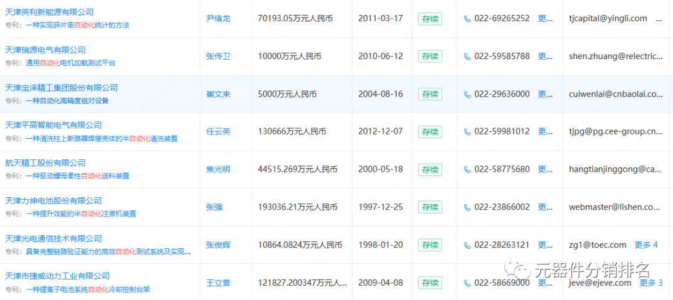Image resolution: width=673 pixels, height=300 pixels.
Task: Open patent 一种实现碎片率自动化统计的方法
Action: [x=78, y=26]
